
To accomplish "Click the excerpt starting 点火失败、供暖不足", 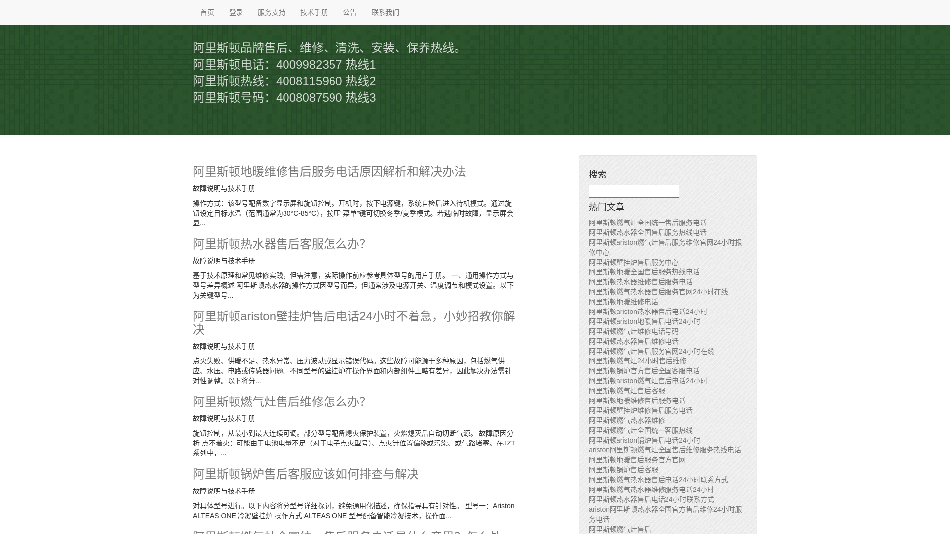I will click(x=352, y=371).
